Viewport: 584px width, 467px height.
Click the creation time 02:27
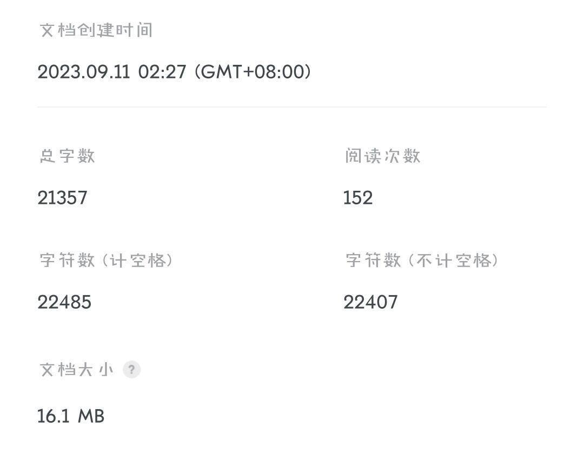click(x=162, y=72)
